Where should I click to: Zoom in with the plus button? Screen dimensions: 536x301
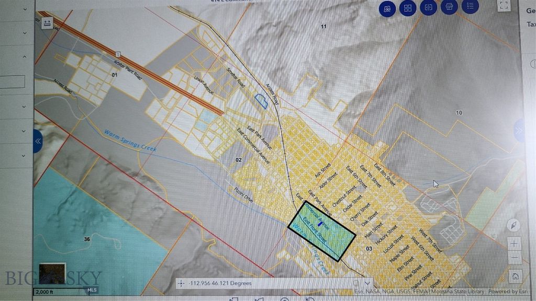click(x=515, y=244)
